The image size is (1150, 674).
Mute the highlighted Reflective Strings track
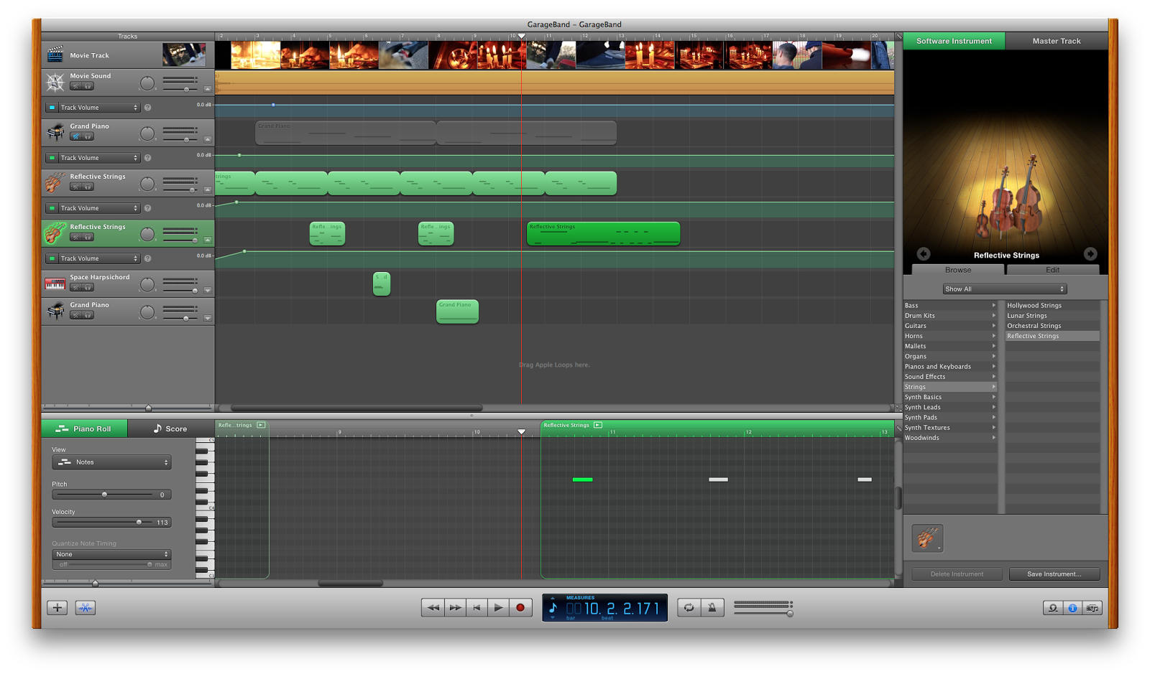pyautogui.click(x=75, y=237)
